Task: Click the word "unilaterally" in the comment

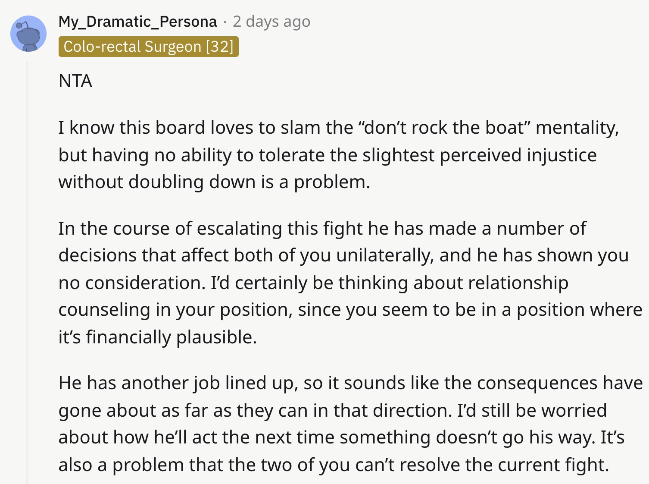Action: pyautogui.click(x=384, y=255)
